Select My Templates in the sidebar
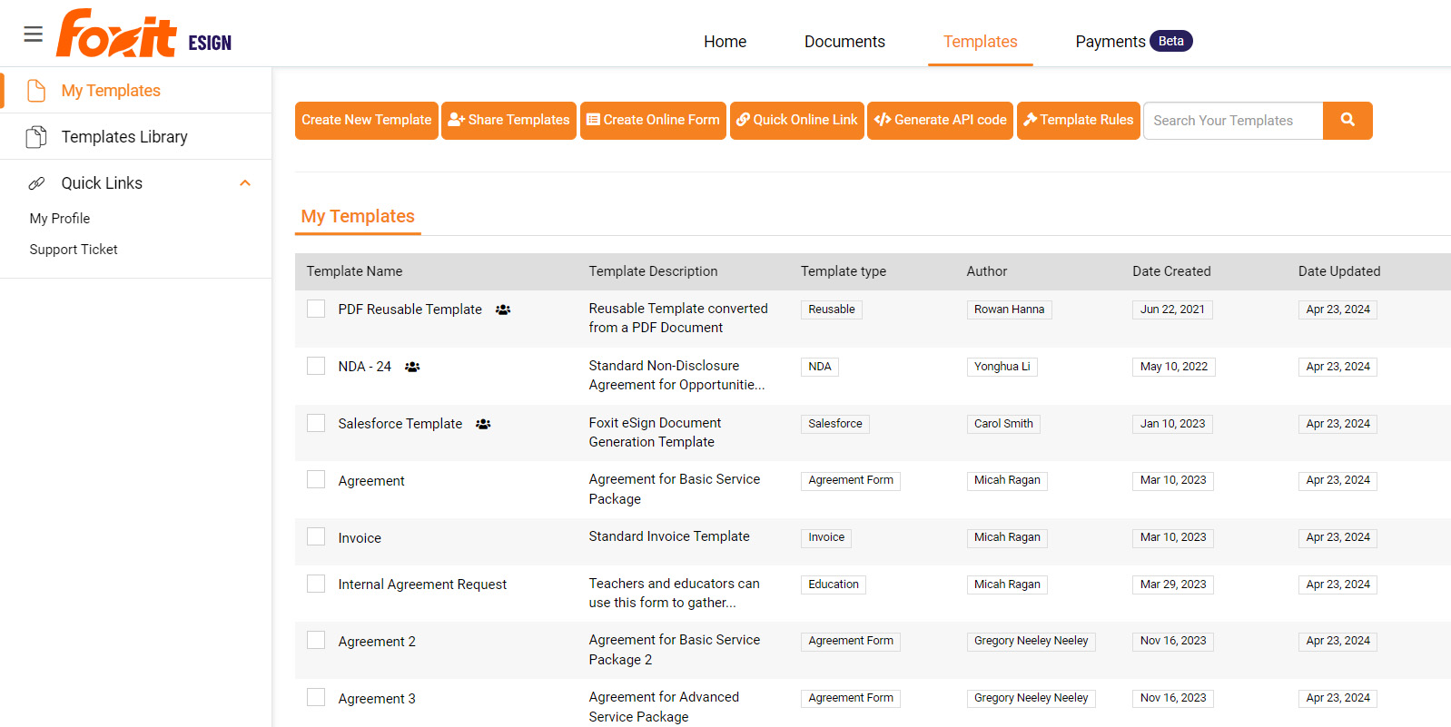The image size is (1451, 727). tap(111, 91)
